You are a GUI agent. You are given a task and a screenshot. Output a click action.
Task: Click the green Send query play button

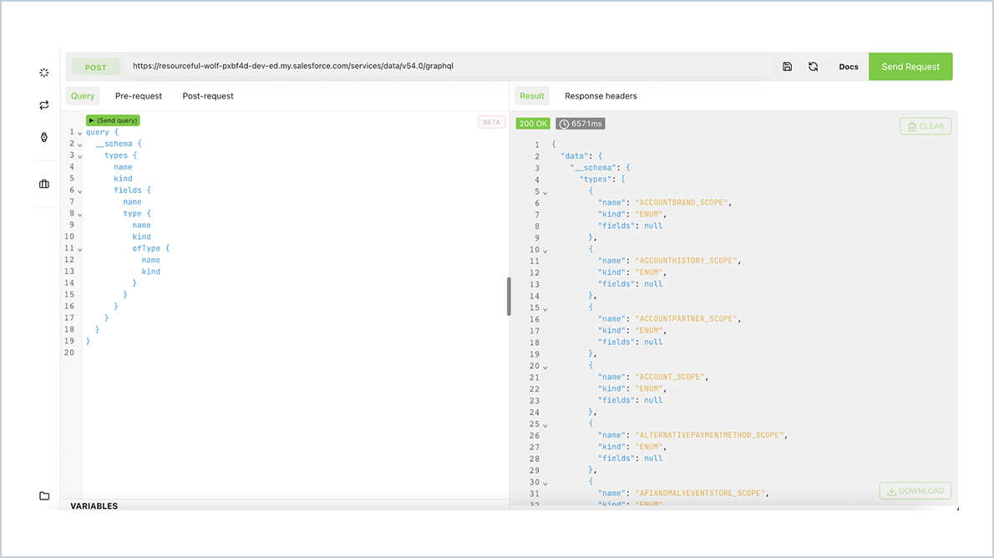(x=113, y=120)
